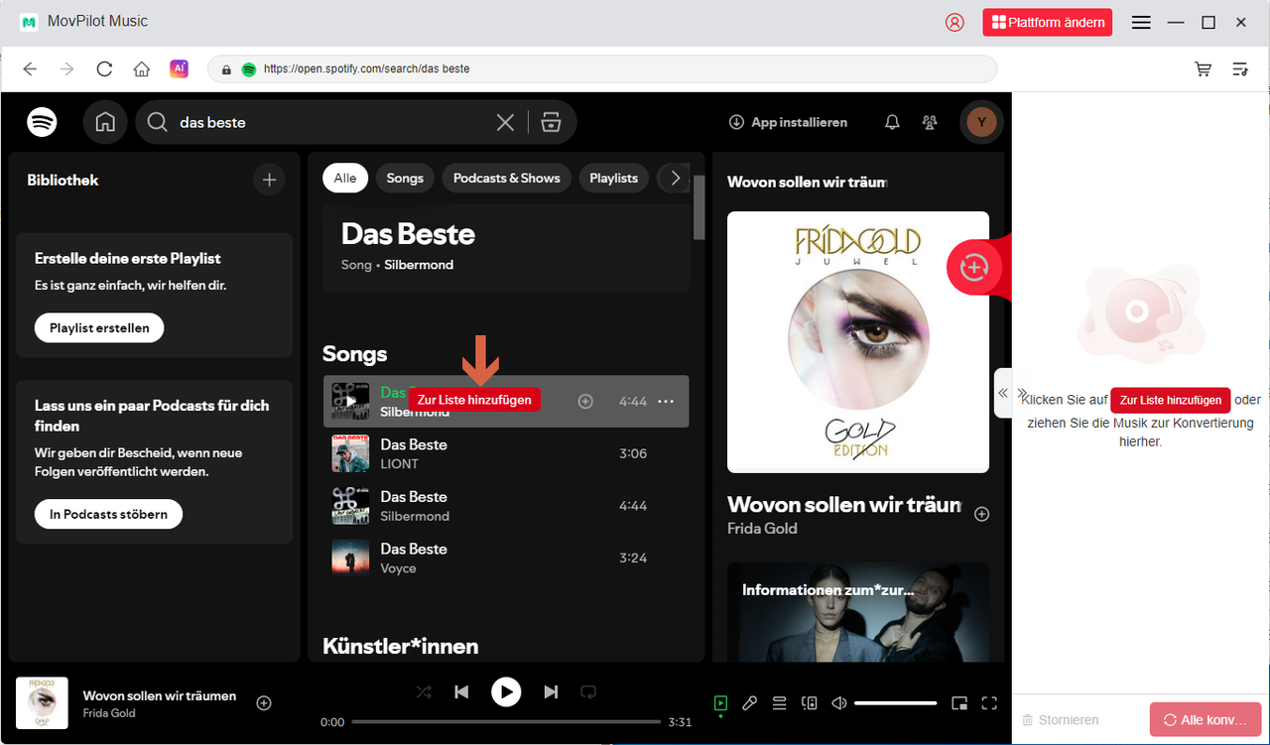The image size is (1270, 745).
Task: Skip to next track
Action: pyautogui.click(x=551, y=691)
